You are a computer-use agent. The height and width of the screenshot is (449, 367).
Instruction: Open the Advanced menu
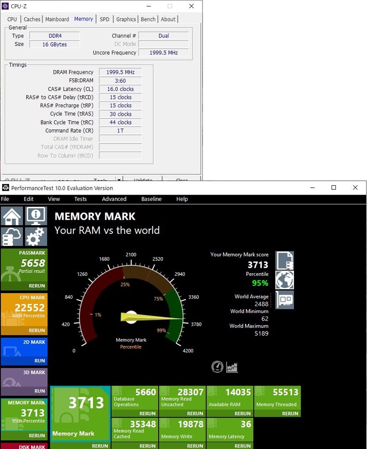(114, 199)
